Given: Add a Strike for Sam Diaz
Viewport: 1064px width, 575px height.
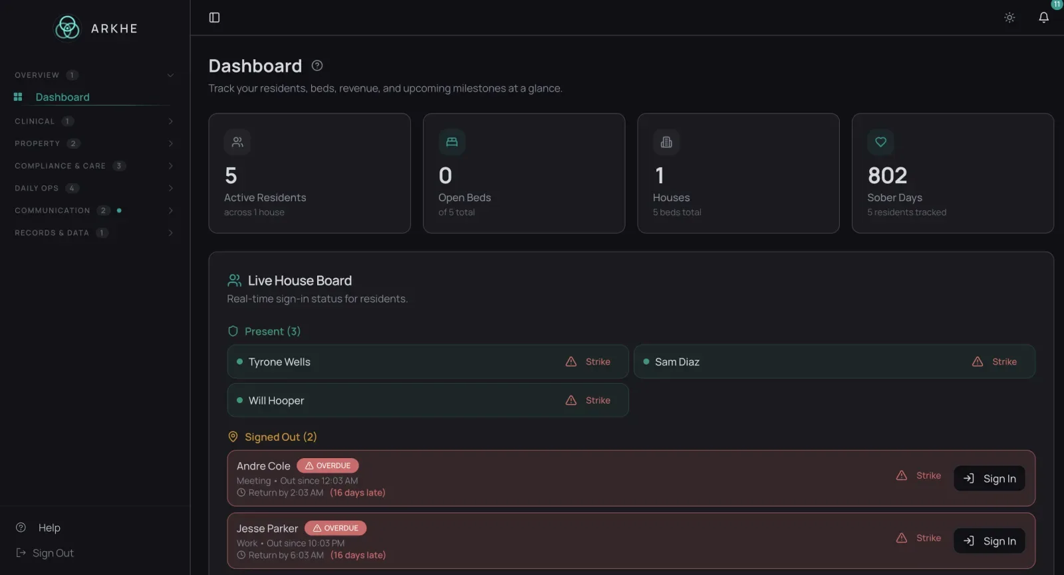Looking at the screenshot, I should click(x=995, y=362).
